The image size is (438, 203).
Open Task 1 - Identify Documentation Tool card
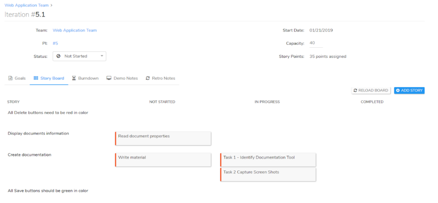point(268,160)
